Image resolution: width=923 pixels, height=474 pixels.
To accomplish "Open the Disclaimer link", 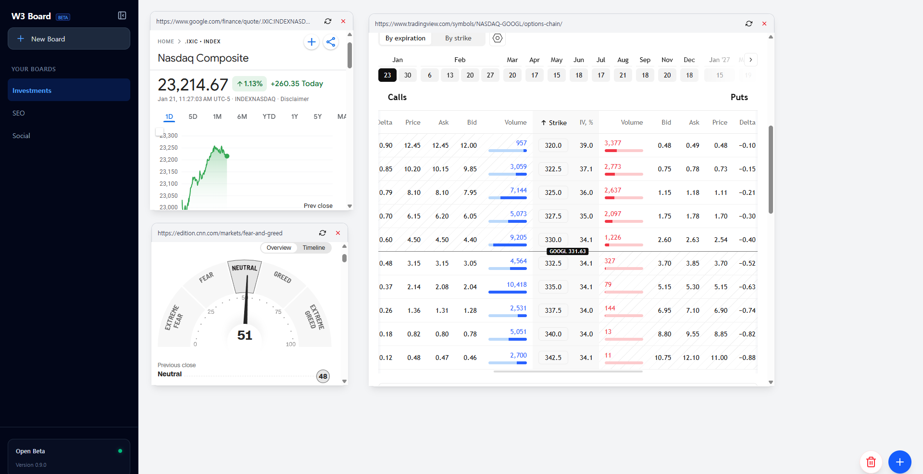I will coord(295,99).
